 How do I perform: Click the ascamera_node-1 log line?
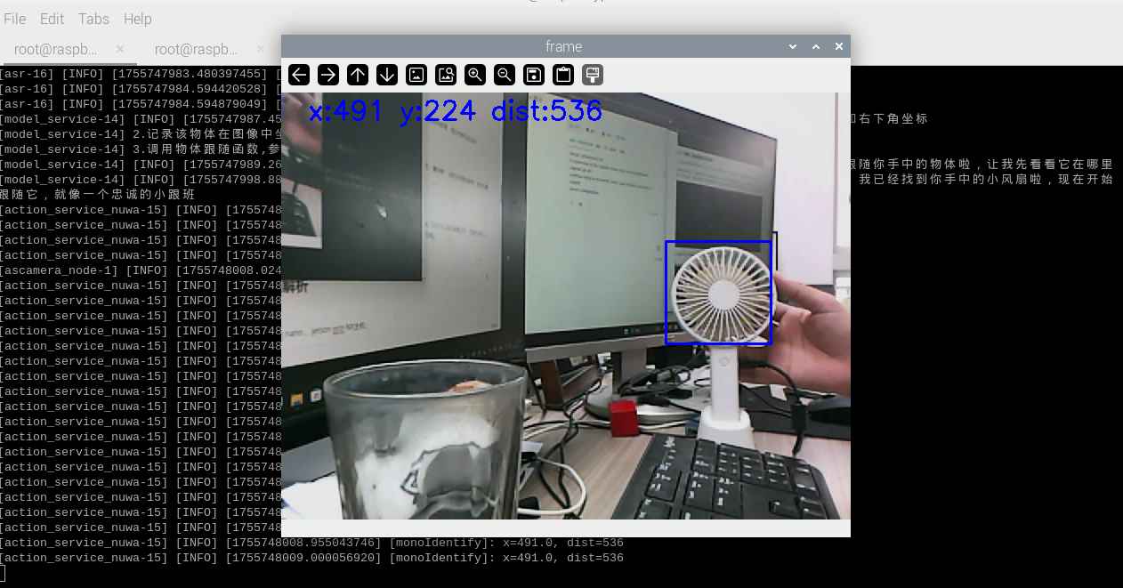click(x=141, y=270)
